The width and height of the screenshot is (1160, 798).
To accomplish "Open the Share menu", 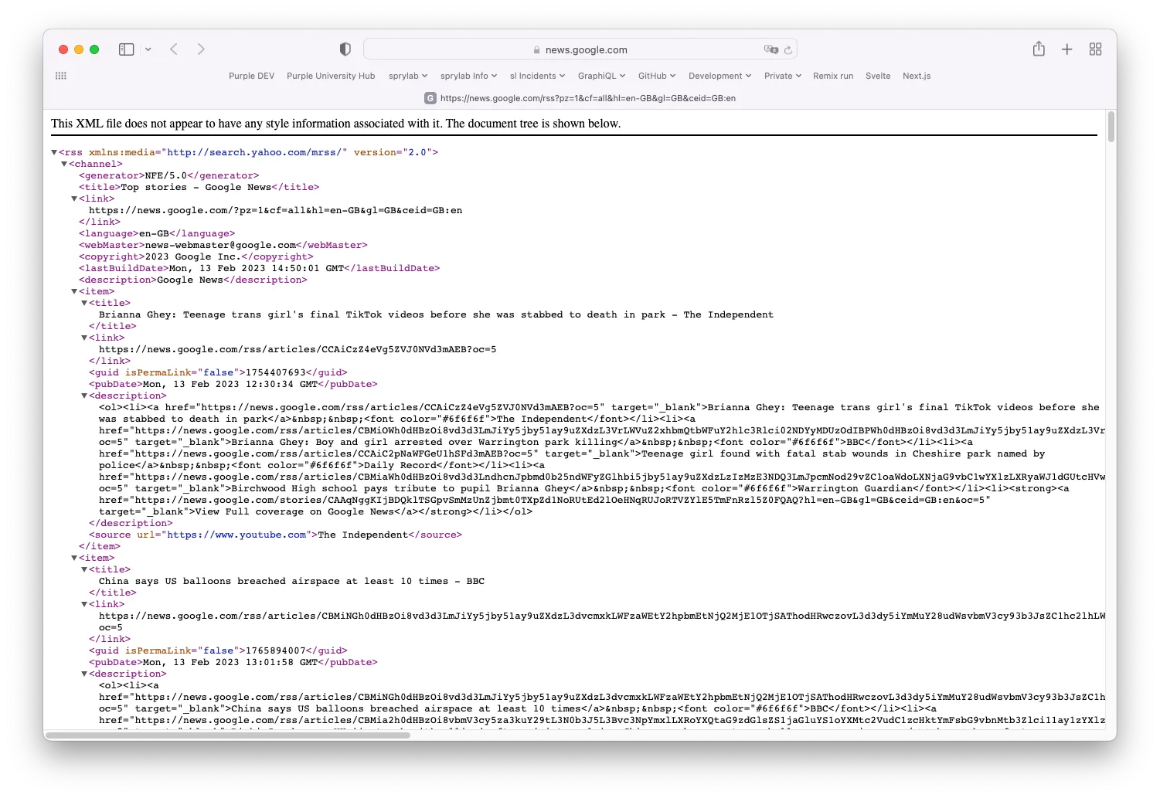I will [1039, 49].
